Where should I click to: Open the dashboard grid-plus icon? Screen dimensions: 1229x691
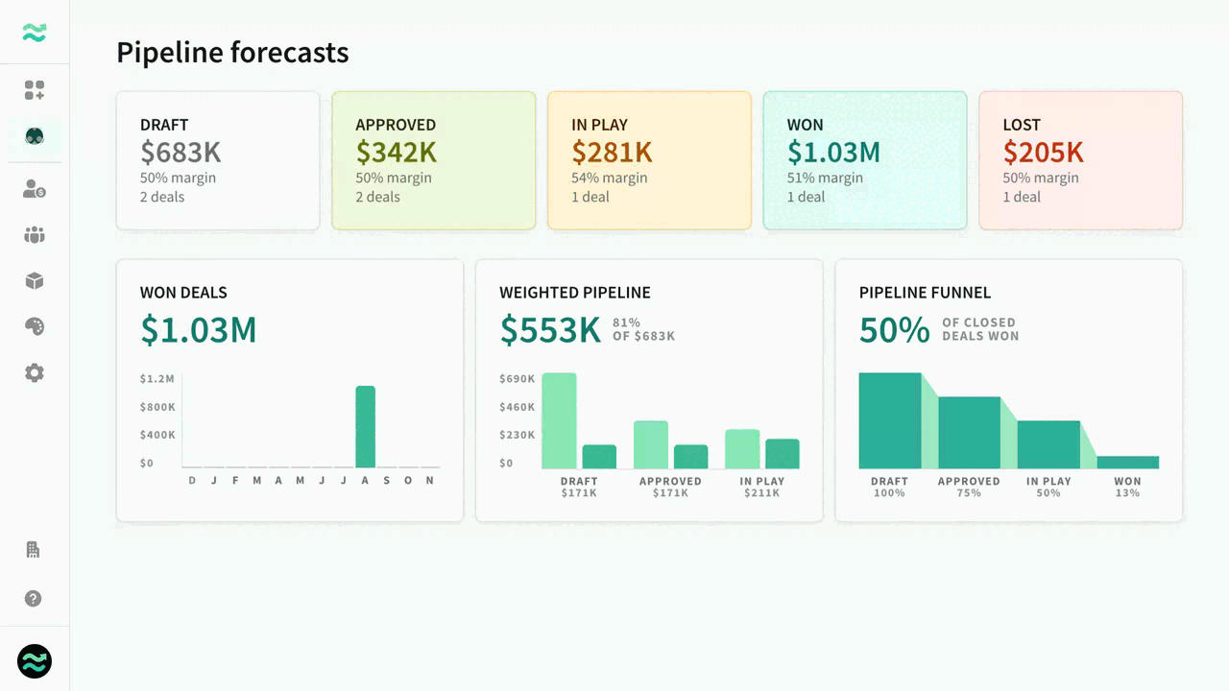tap(35, 90)
